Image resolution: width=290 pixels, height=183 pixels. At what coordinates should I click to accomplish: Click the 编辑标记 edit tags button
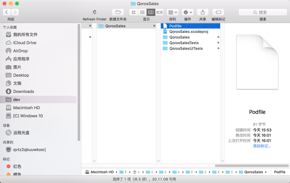pyautogui.click(x=218, y=12)
